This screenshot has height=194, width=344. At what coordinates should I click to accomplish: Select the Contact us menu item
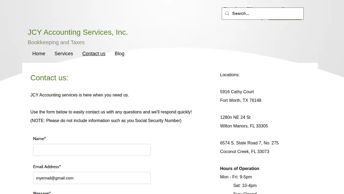tap(94, 54)
